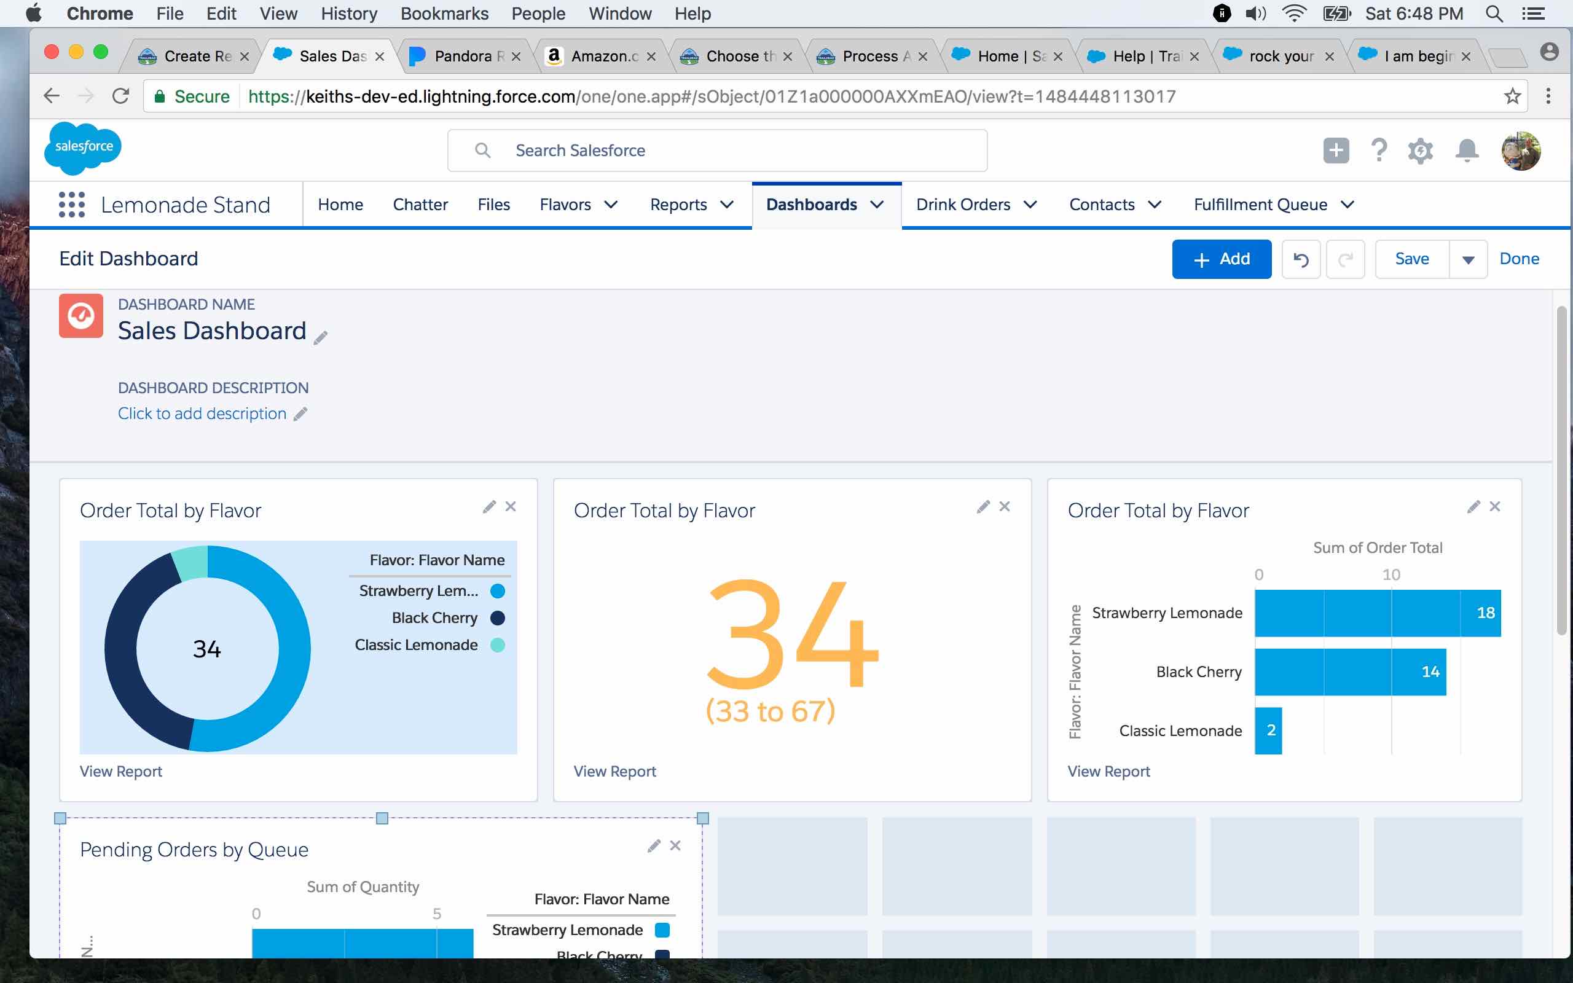Expand the Fulfillment Queue tab chevron
The width and height of the screenshot is (1573, 983).
tap(1347, 205)
